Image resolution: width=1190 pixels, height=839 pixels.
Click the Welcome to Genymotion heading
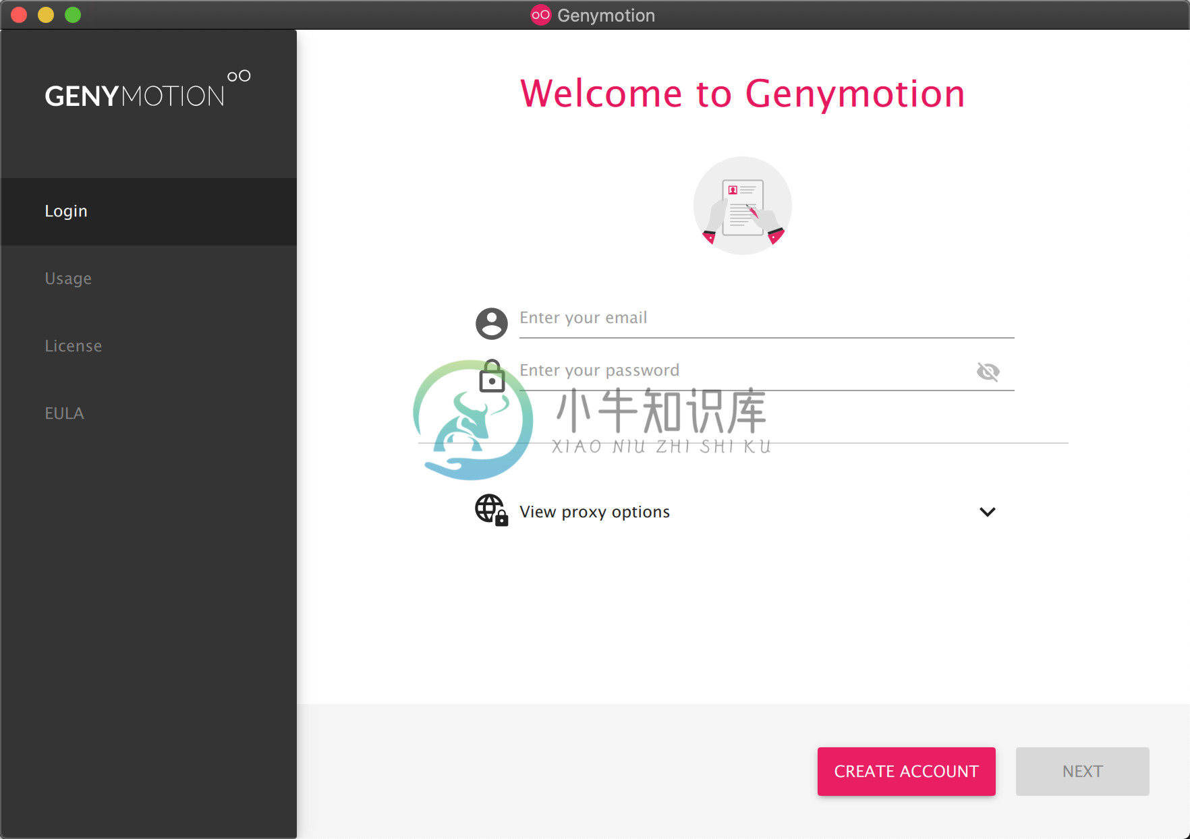coord(743,94)
